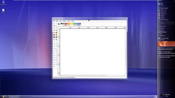The image size is (175, 98).
Task: Open Networking from the sidebar
Action: point(162,12)
